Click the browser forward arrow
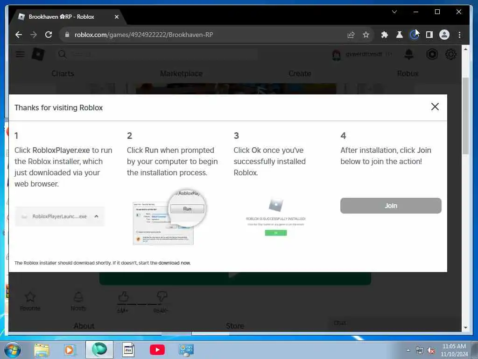 pos(34,35)
